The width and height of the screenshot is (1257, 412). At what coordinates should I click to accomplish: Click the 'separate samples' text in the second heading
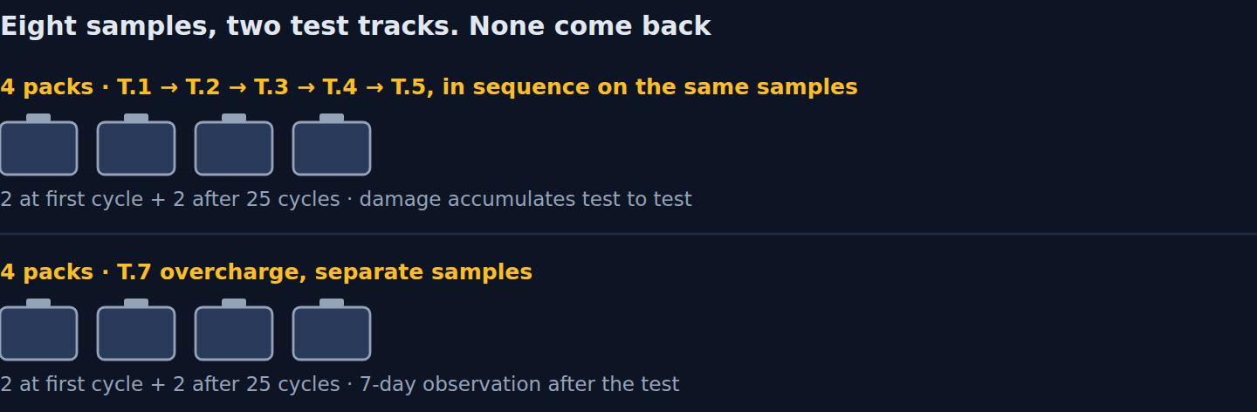pyautogui.click(x=423, y=272)
